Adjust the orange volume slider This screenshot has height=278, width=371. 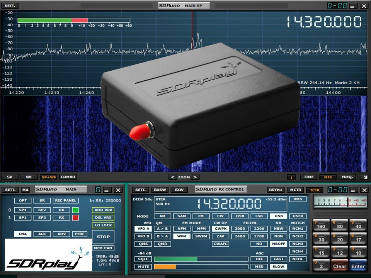pos(201,267)
